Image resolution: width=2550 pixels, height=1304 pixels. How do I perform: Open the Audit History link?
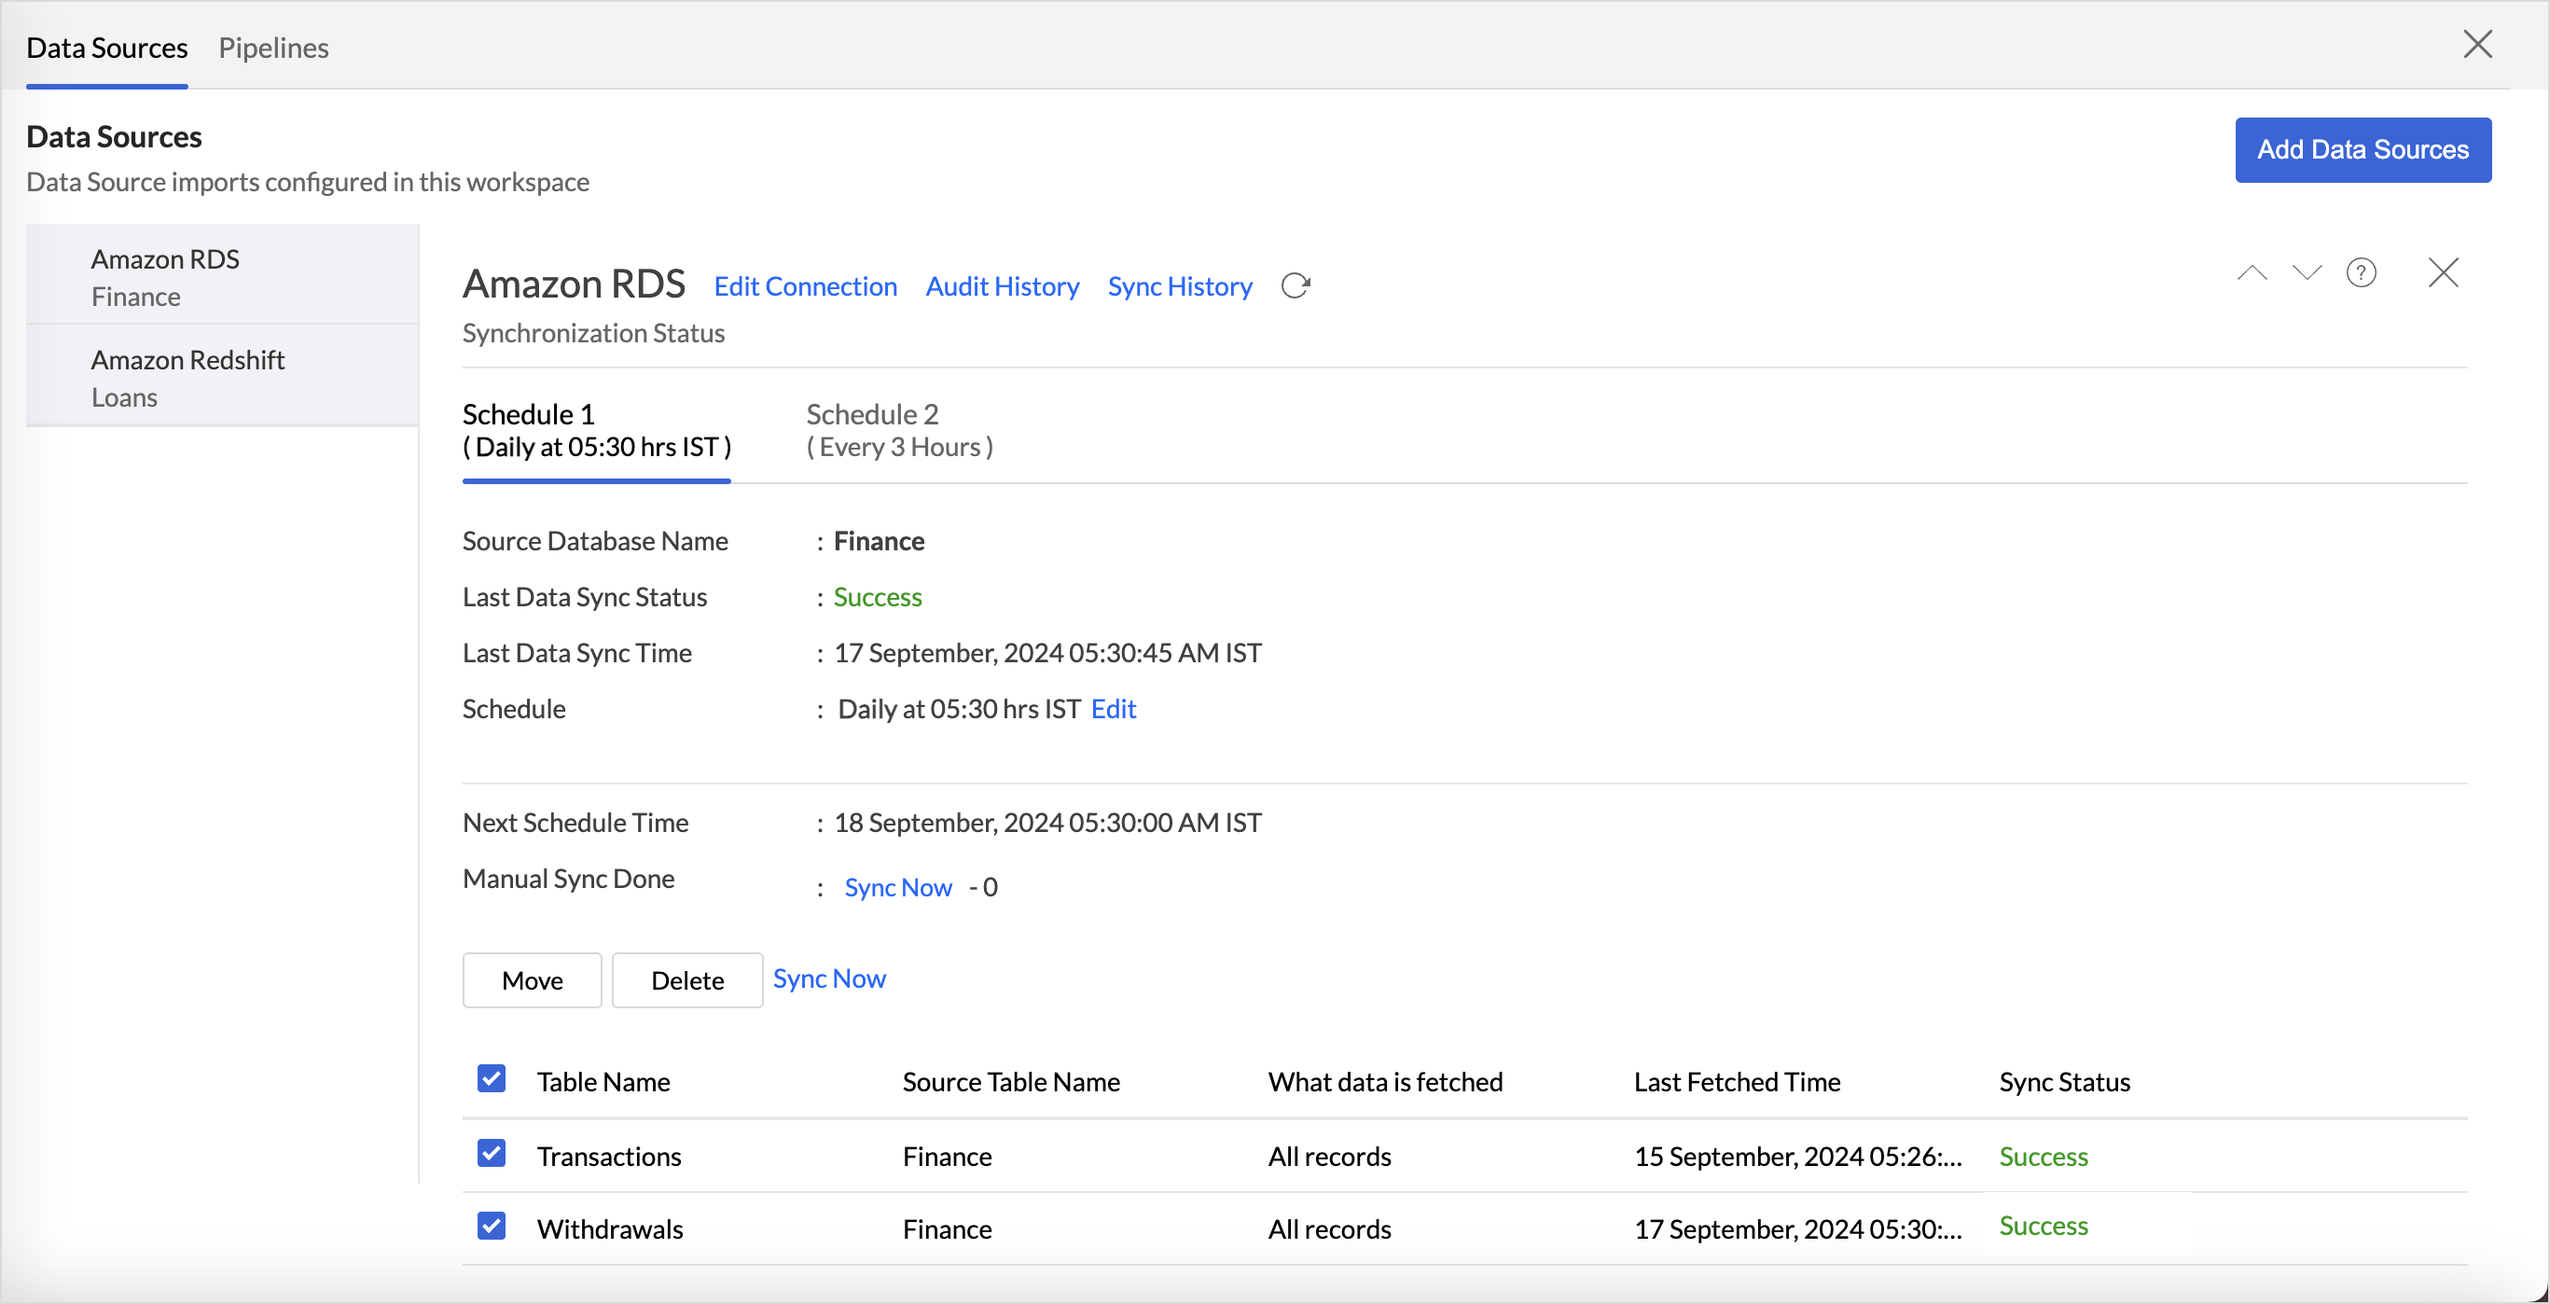coord(1002,286)
